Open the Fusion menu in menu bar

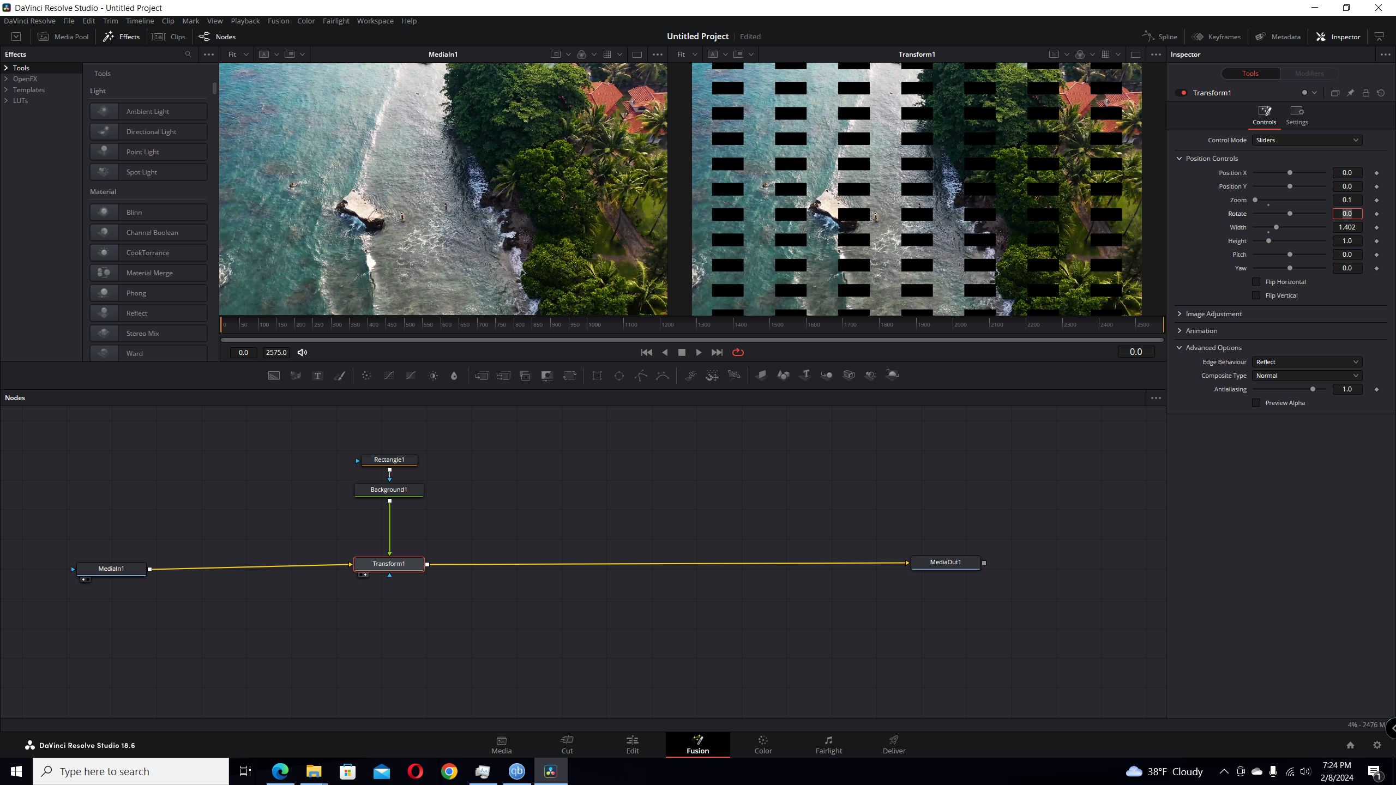tap(278, 21)
